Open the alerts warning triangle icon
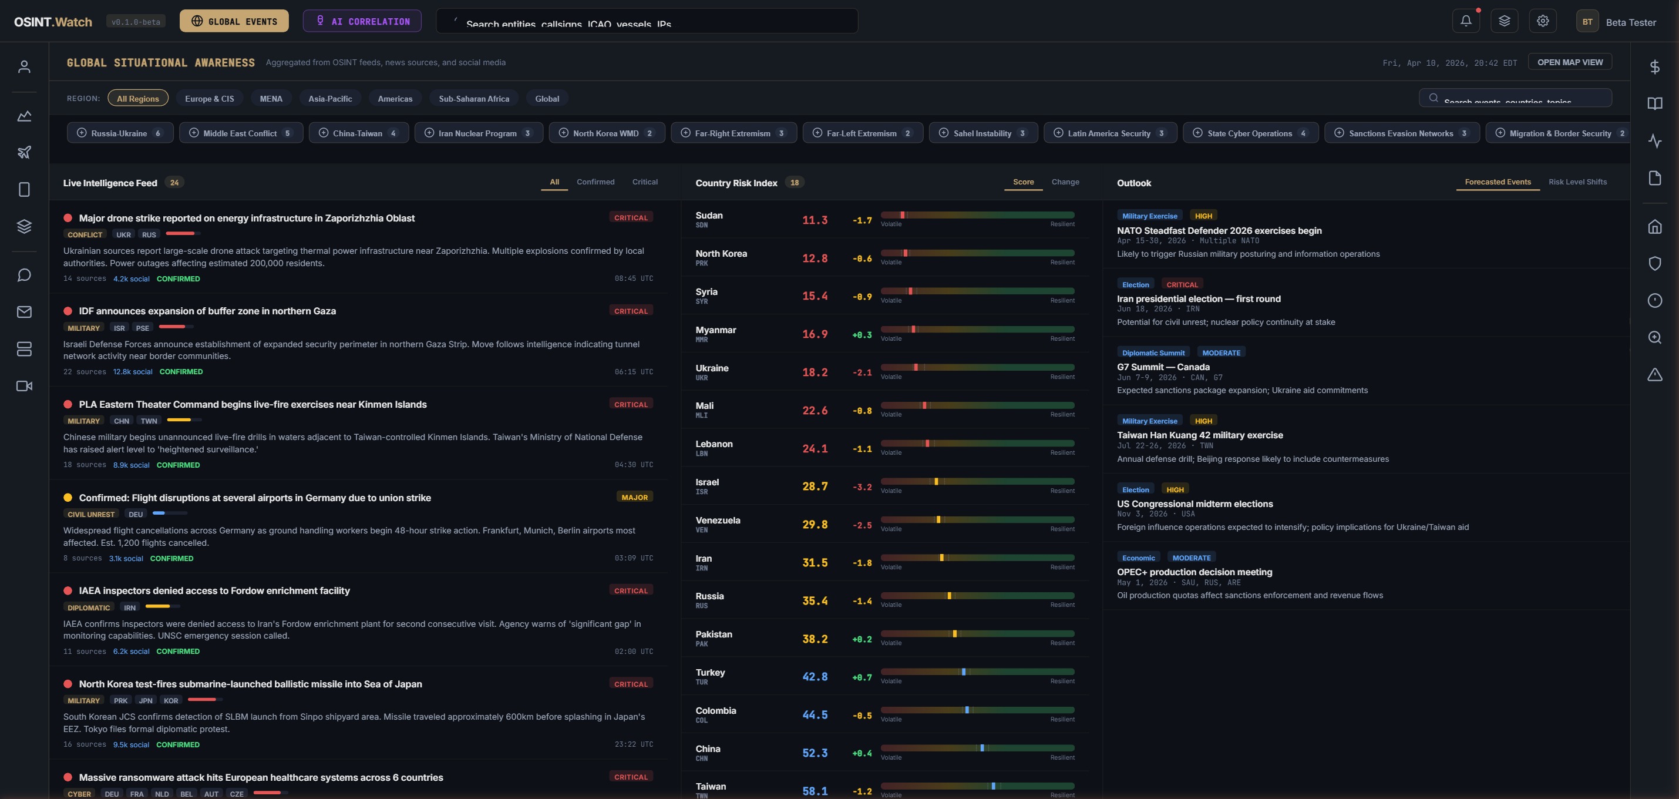 (x=1655, y=374)
